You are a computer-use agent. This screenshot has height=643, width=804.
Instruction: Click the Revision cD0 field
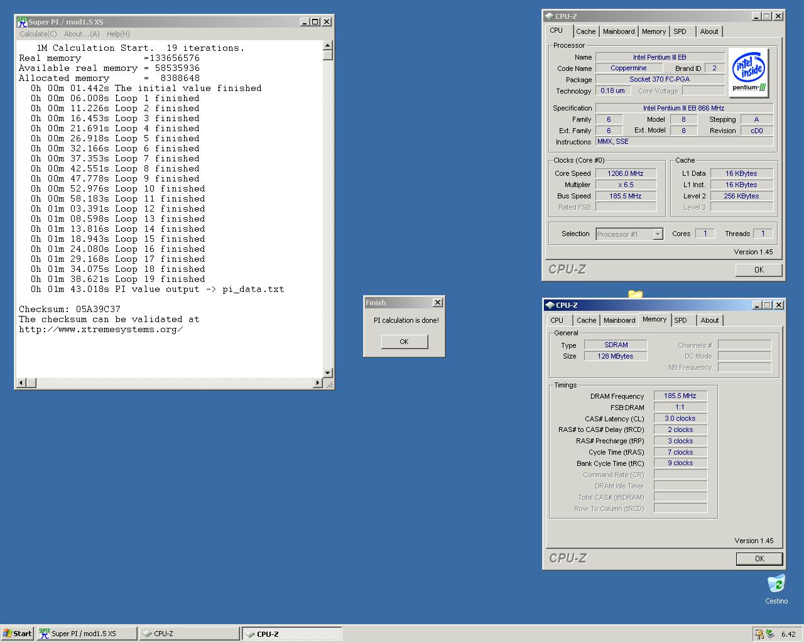tap(757, 131)
